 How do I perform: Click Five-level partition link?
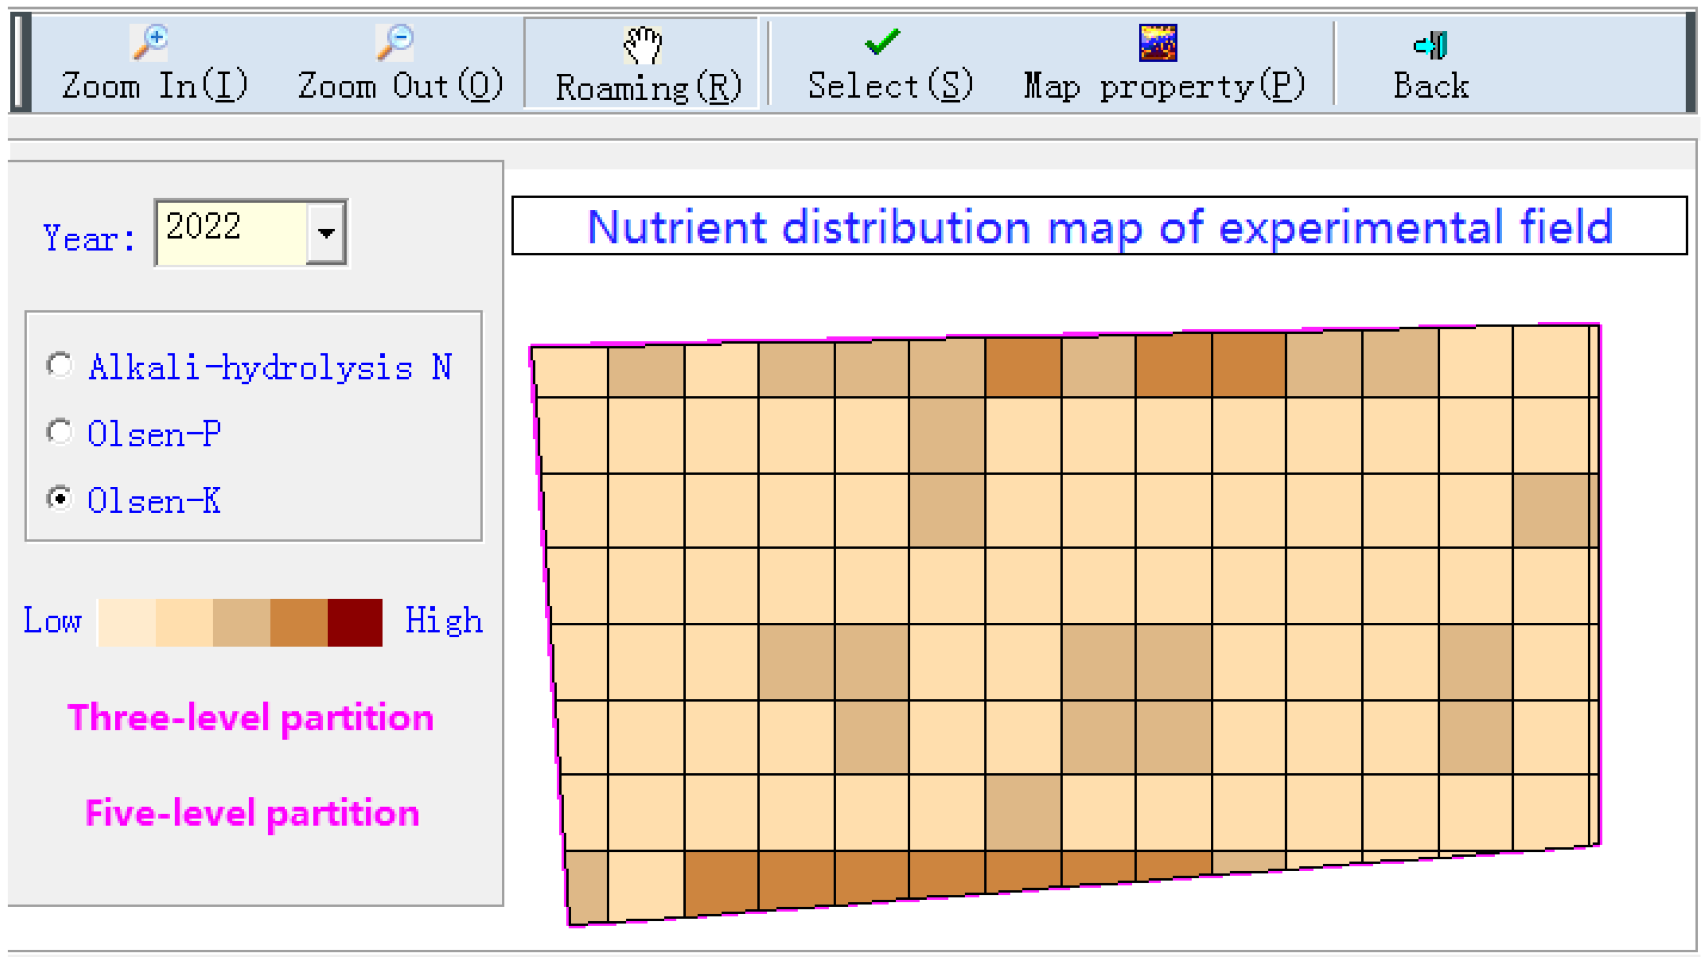pos(252,813)
